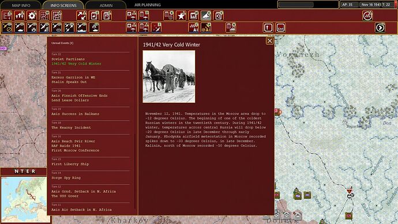Screen dimensions: 398x224
Task: Open the victory star screen icon
Action: (181, 16)
